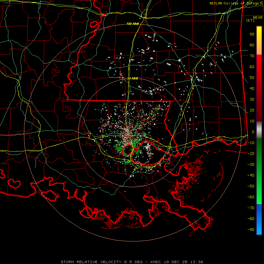Click the [KT] units label

251,20
